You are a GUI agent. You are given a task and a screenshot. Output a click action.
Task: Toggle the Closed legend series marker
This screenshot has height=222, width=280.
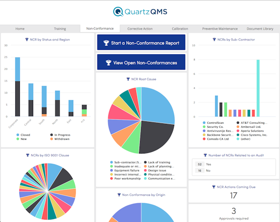18,135
